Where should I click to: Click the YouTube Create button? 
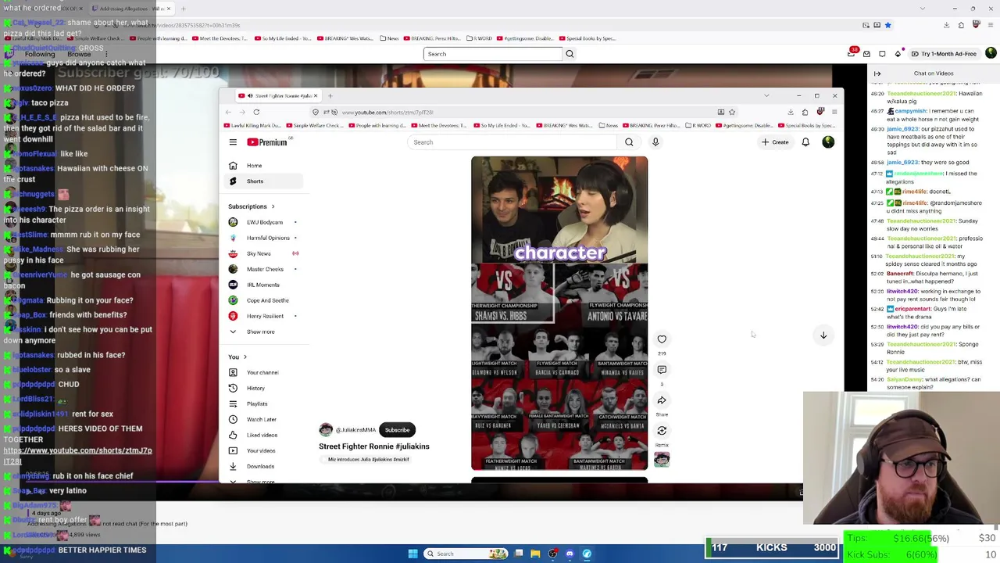coord(775,142)
